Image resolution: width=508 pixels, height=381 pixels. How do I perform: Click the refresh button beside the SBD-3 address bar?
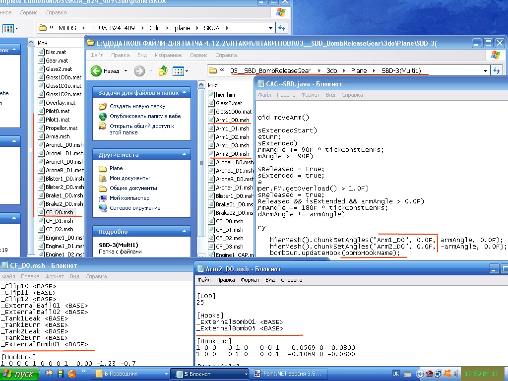coord(496,71)
